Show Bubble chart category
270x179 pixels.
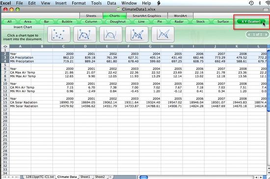[67, 22]
